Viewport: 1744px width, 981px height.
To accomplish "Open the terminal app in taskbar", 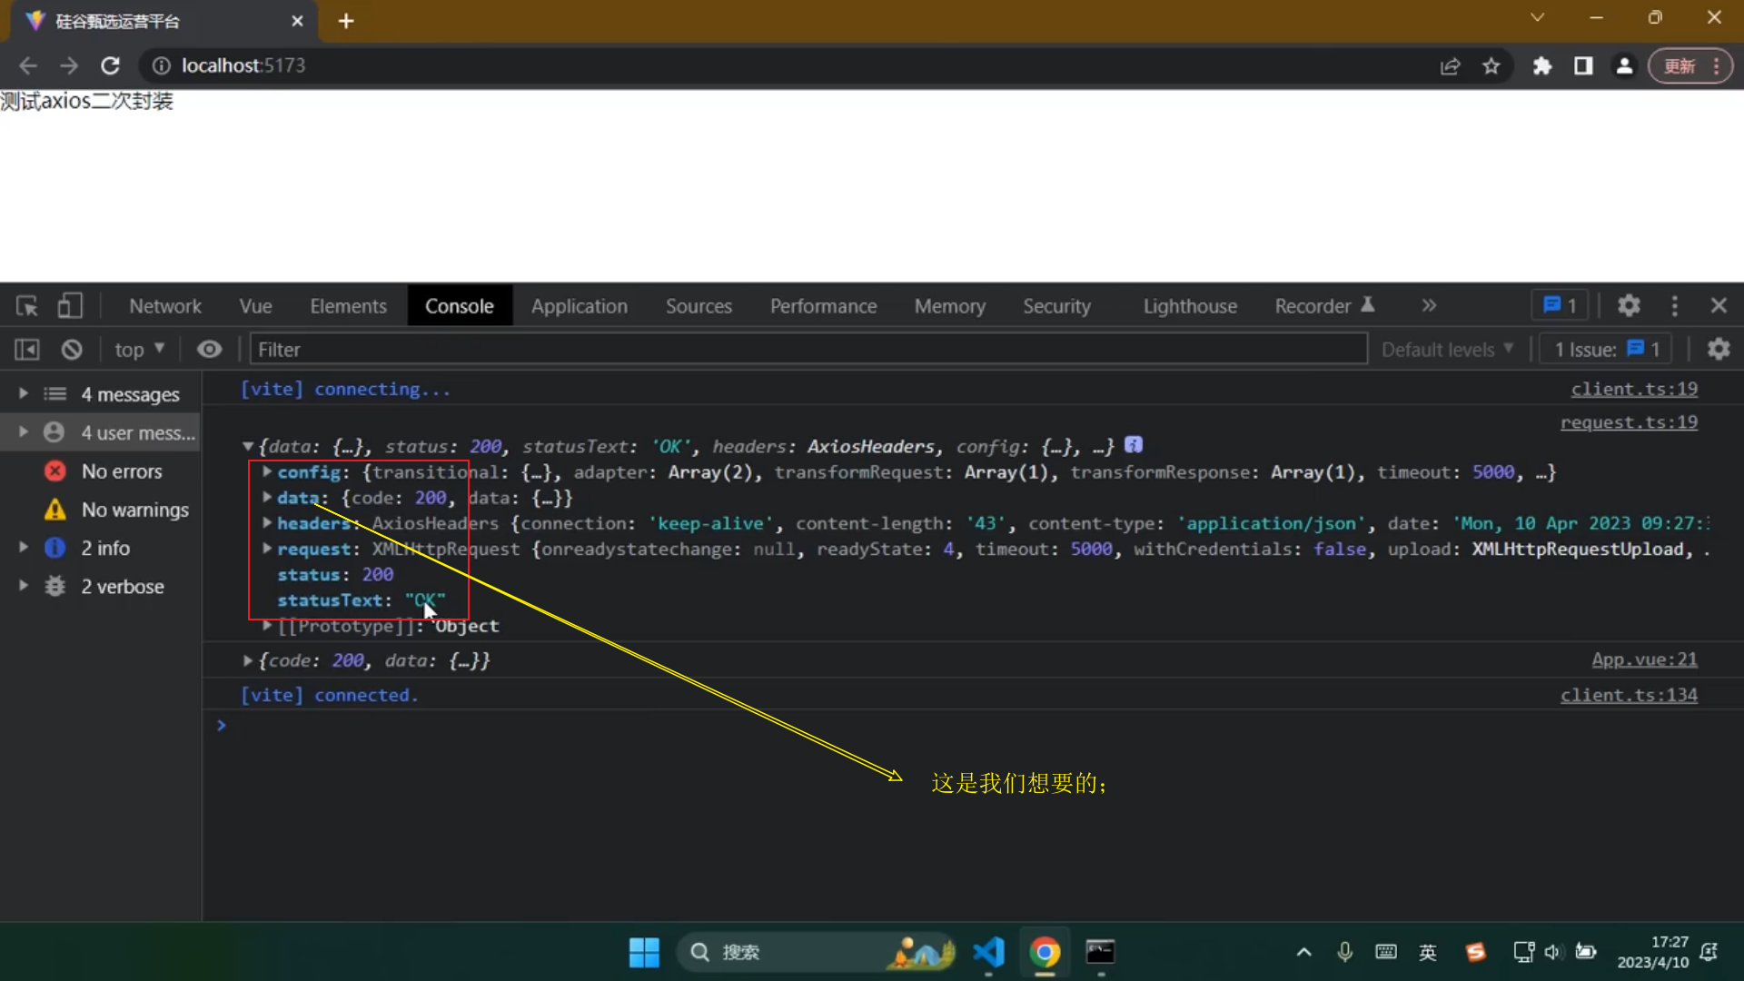I will click(x=1100, y=952).
